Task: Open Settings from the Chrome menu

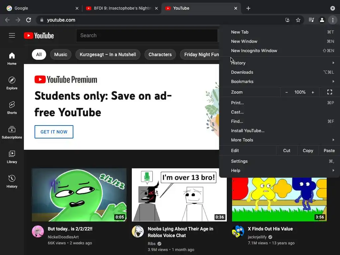Action: pos(279,161)
